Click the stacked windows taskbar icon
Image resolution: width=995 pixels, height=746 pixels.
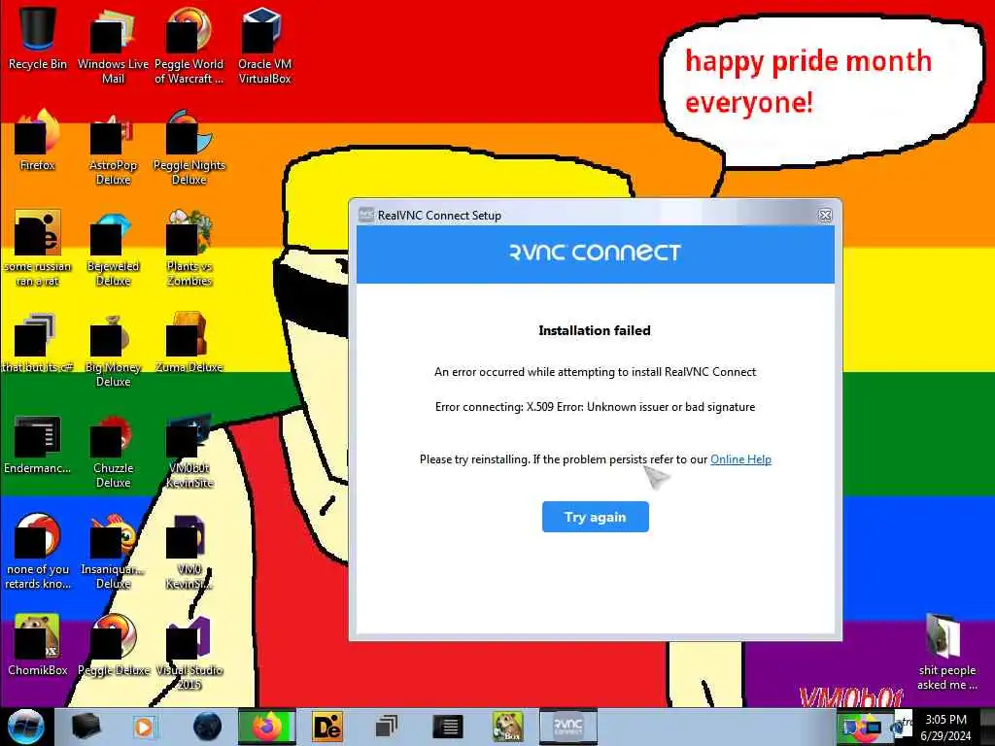click(386, 727)
